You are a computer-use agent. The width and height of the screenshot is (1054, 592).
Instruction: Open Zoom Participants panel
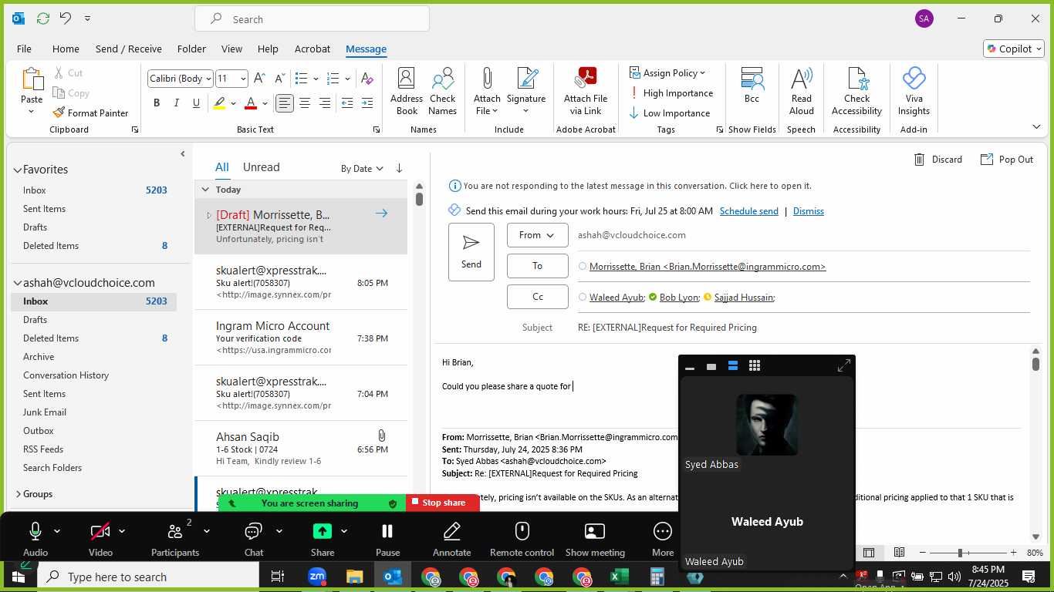coord(175,538)
